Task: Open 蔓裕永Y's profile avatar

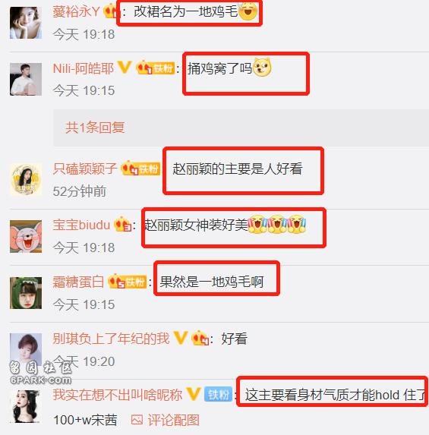Action: coord(26,23)
